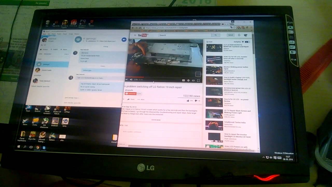Click YouTube search magnifier button
This screenshot has height=187, width=332.
click(216, 35)
